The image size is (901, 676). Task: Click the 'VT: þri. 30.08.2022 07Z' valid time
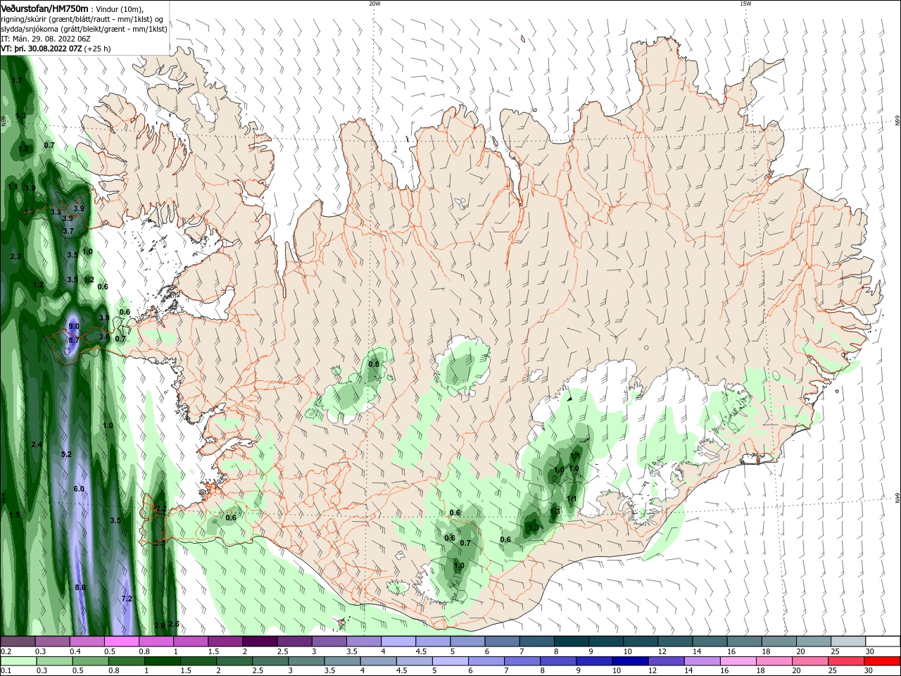(x=42, y=49)
